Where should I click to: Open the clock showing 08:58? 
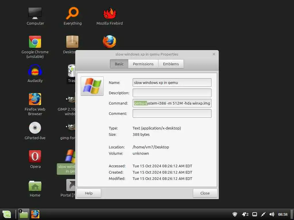pyautogui.click(x=283, y=214)
